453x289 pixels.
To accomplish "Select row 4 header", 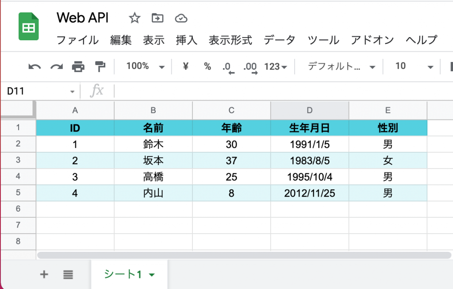I will [18, 176].
